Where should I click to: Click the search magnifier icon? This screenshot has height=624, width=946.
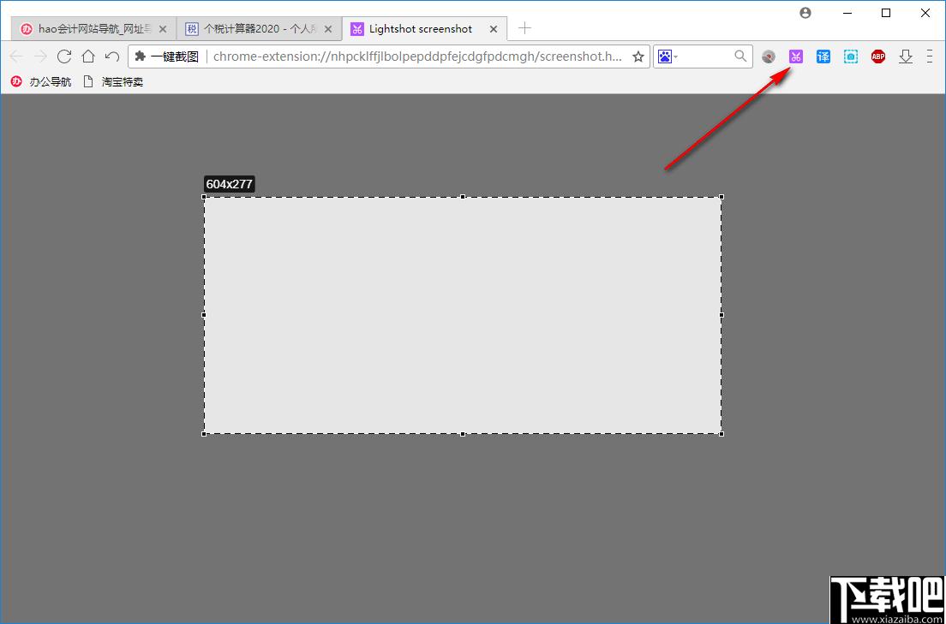740,56
